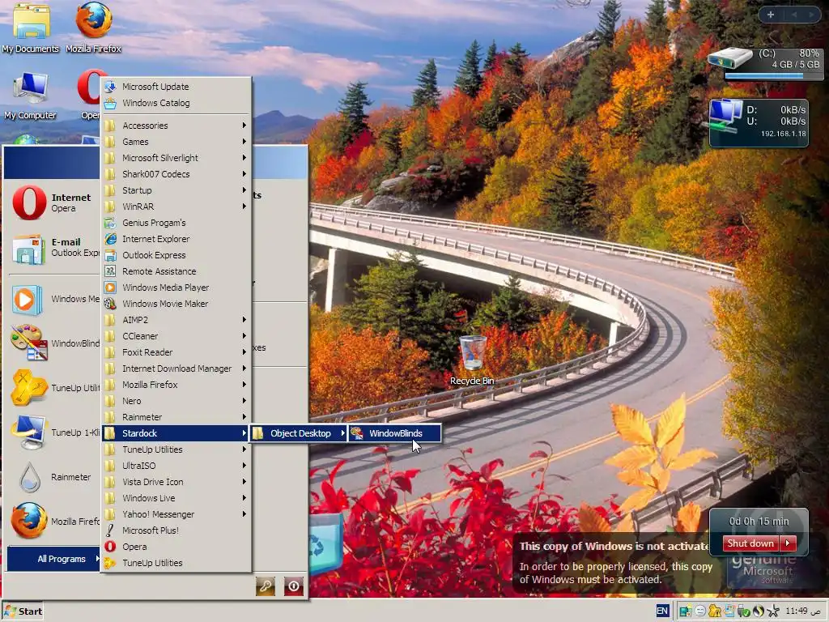Click the pinned Opera Internet icon in Start menu
Viewport: 829px width, 622px height.
(x=29, y=202)
